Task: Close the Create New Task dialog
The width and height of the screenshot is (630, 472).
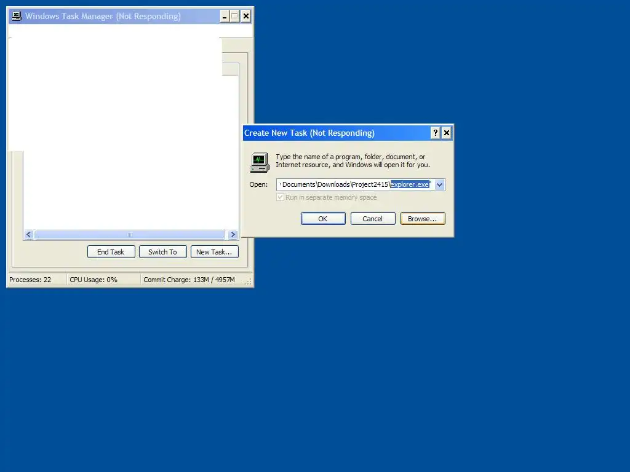Action: [447, 133]
